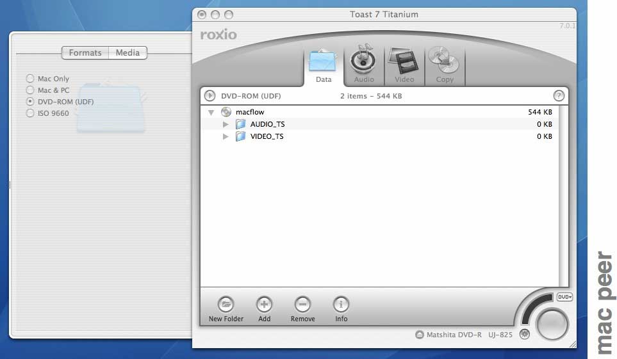This screenshot has height=359, width=617.
Task: Switch to the Video tab
Action: point(404,66)
